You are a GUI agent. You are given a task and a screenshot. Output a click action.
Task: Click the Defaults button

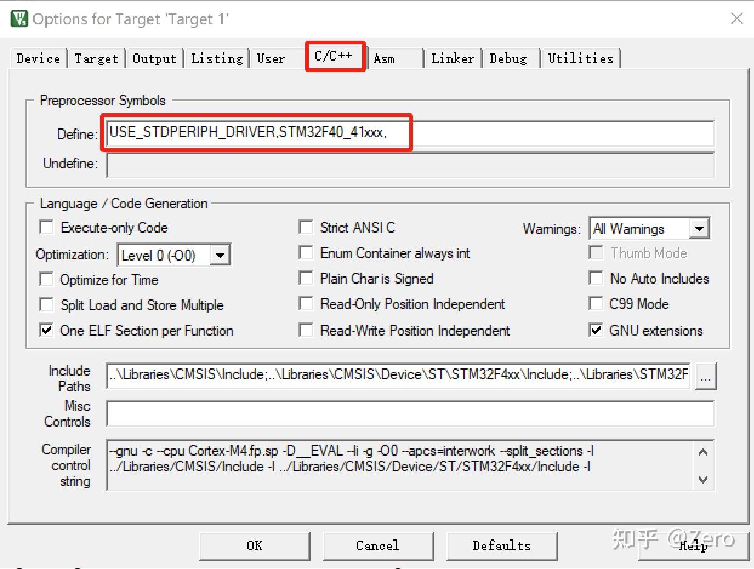point(502,545)
